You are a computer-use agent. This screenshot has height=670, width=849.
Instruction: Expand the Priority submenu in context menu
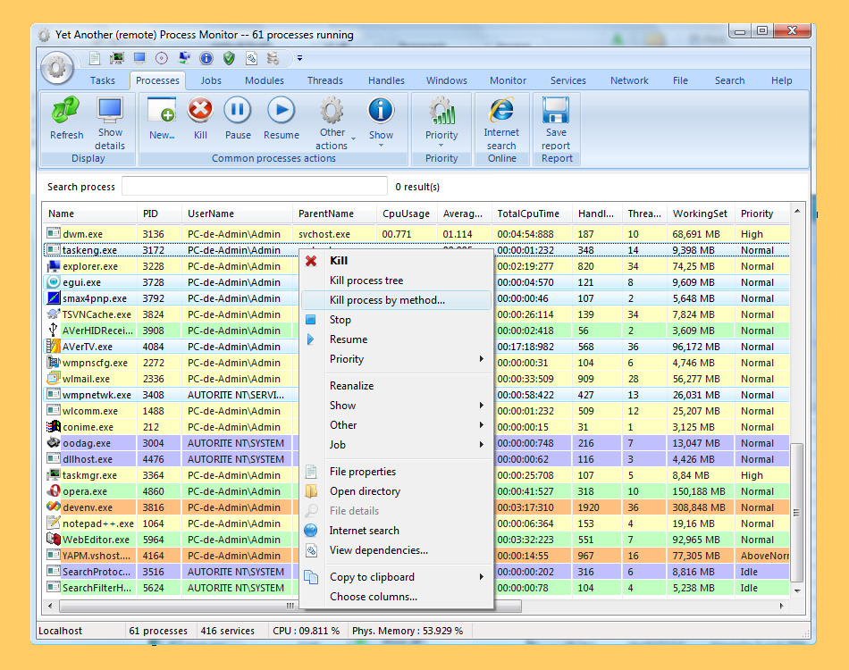tap(396, 359)
